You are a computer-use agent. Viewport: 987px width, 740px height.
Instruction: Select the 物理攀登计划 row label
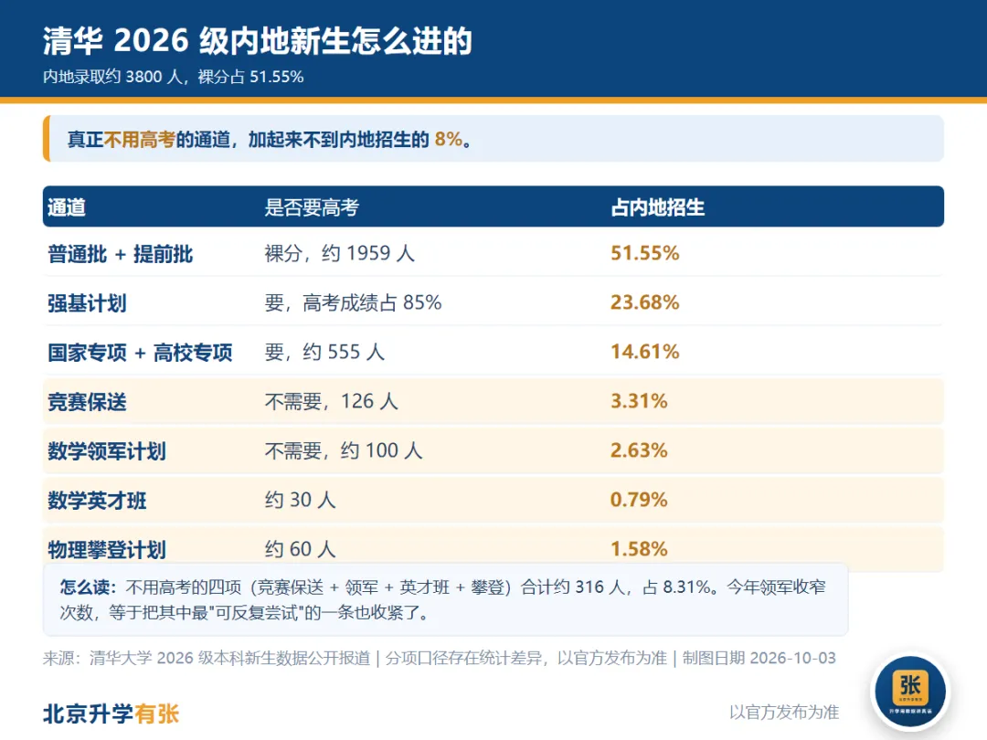coord(107,549)
